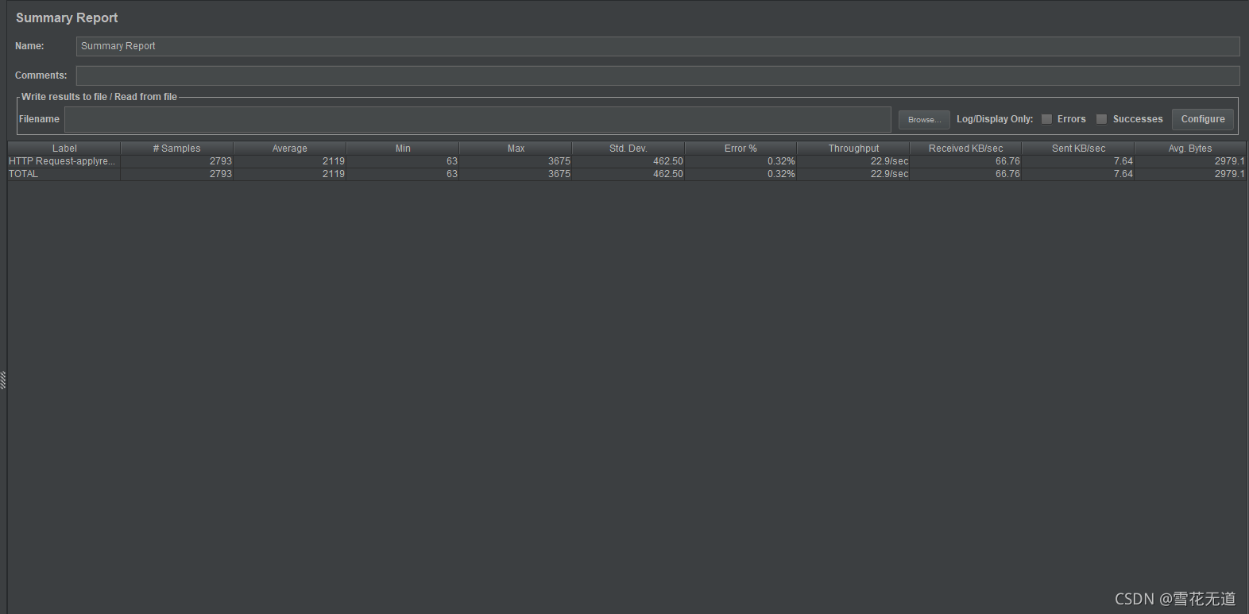Click the left panel splitter handle
This screenshot has height=614, width=1249.
pos(3,380)
